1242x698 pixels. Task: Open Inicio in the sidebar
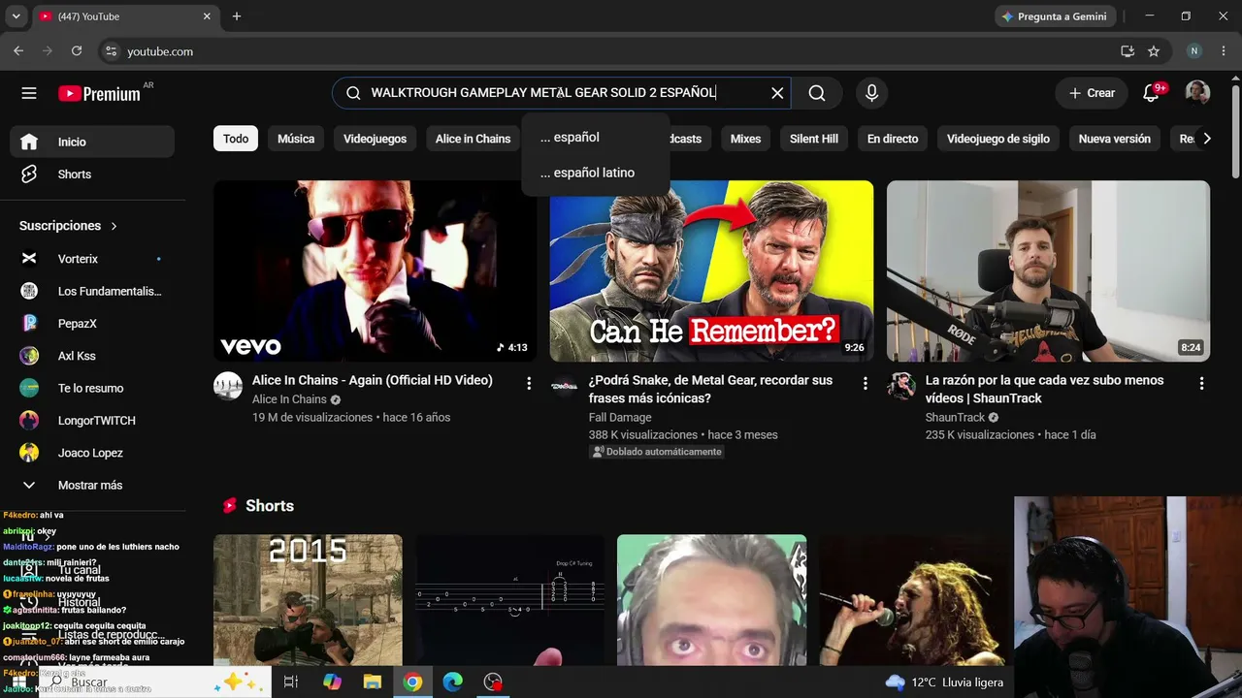[x=92, y=142]
